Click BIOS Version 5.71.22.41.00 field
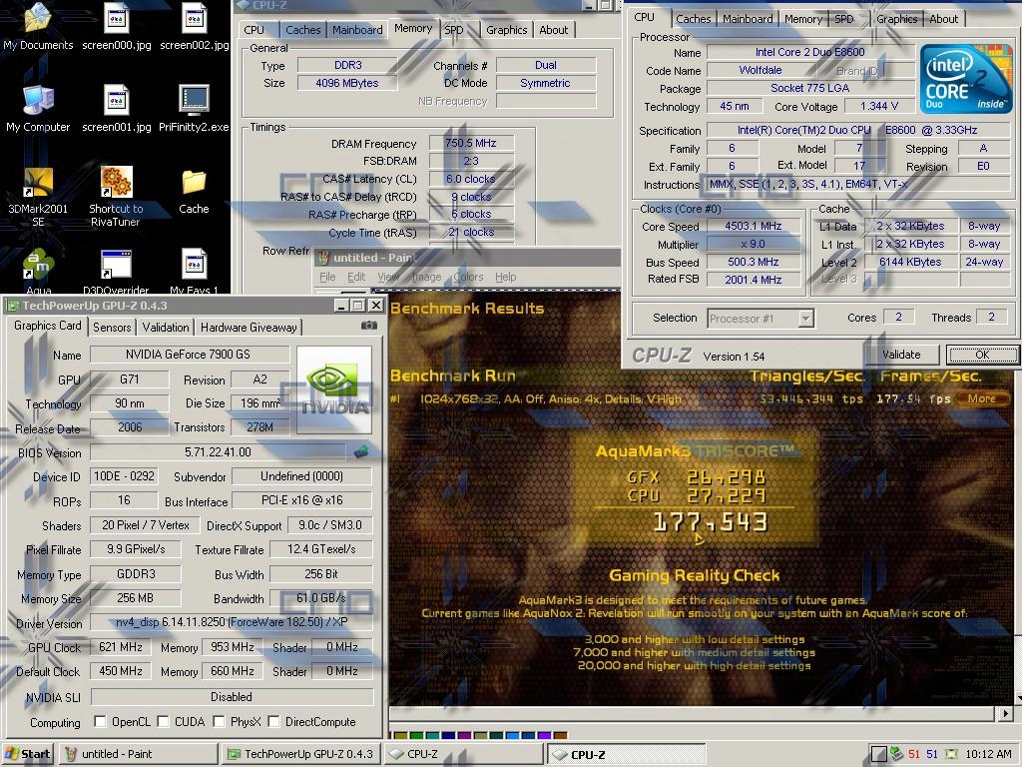Image resolution: width=1022 pixels, height=767 pixels. pyautogui.click(x=218, y=451)
